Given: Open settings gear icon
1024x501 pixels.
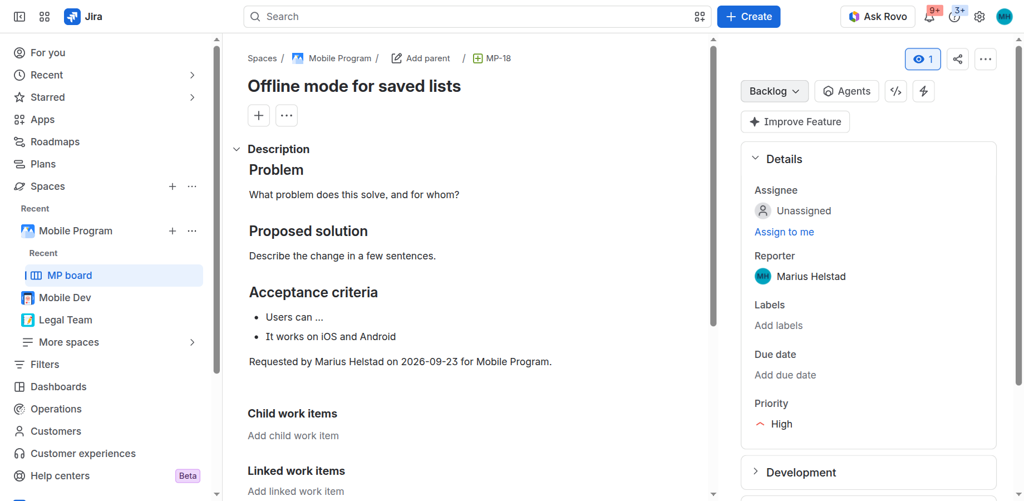Looking at the screenshot, I should [x=979, y=17].
